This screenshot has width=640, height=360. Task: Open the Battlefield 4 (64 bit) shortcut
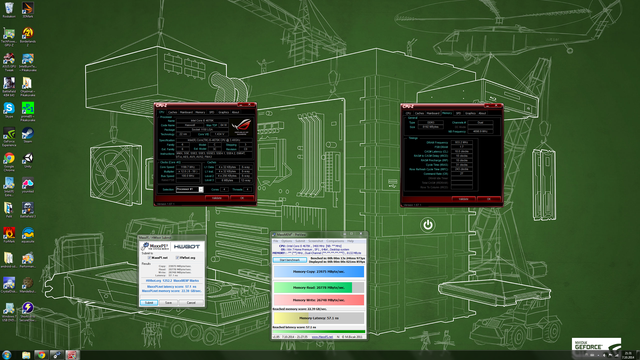9,87
